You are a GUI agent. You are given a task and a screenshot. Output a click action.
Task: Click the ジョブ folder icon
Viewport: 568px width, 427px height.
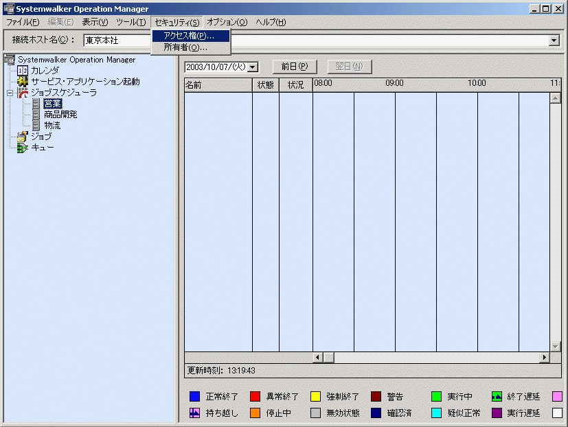point(23,137)
